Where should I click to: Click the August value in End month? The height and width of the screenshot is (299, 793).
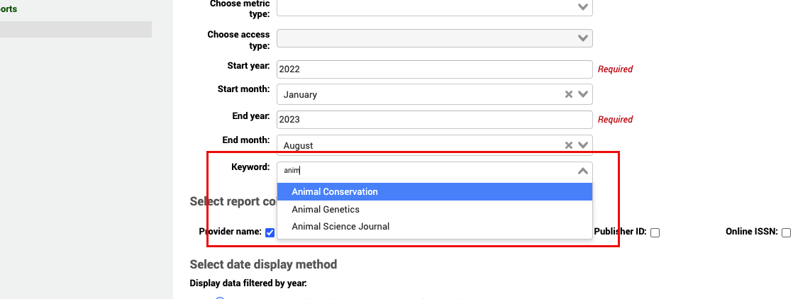pyautogui.click(x=299, y=145)
